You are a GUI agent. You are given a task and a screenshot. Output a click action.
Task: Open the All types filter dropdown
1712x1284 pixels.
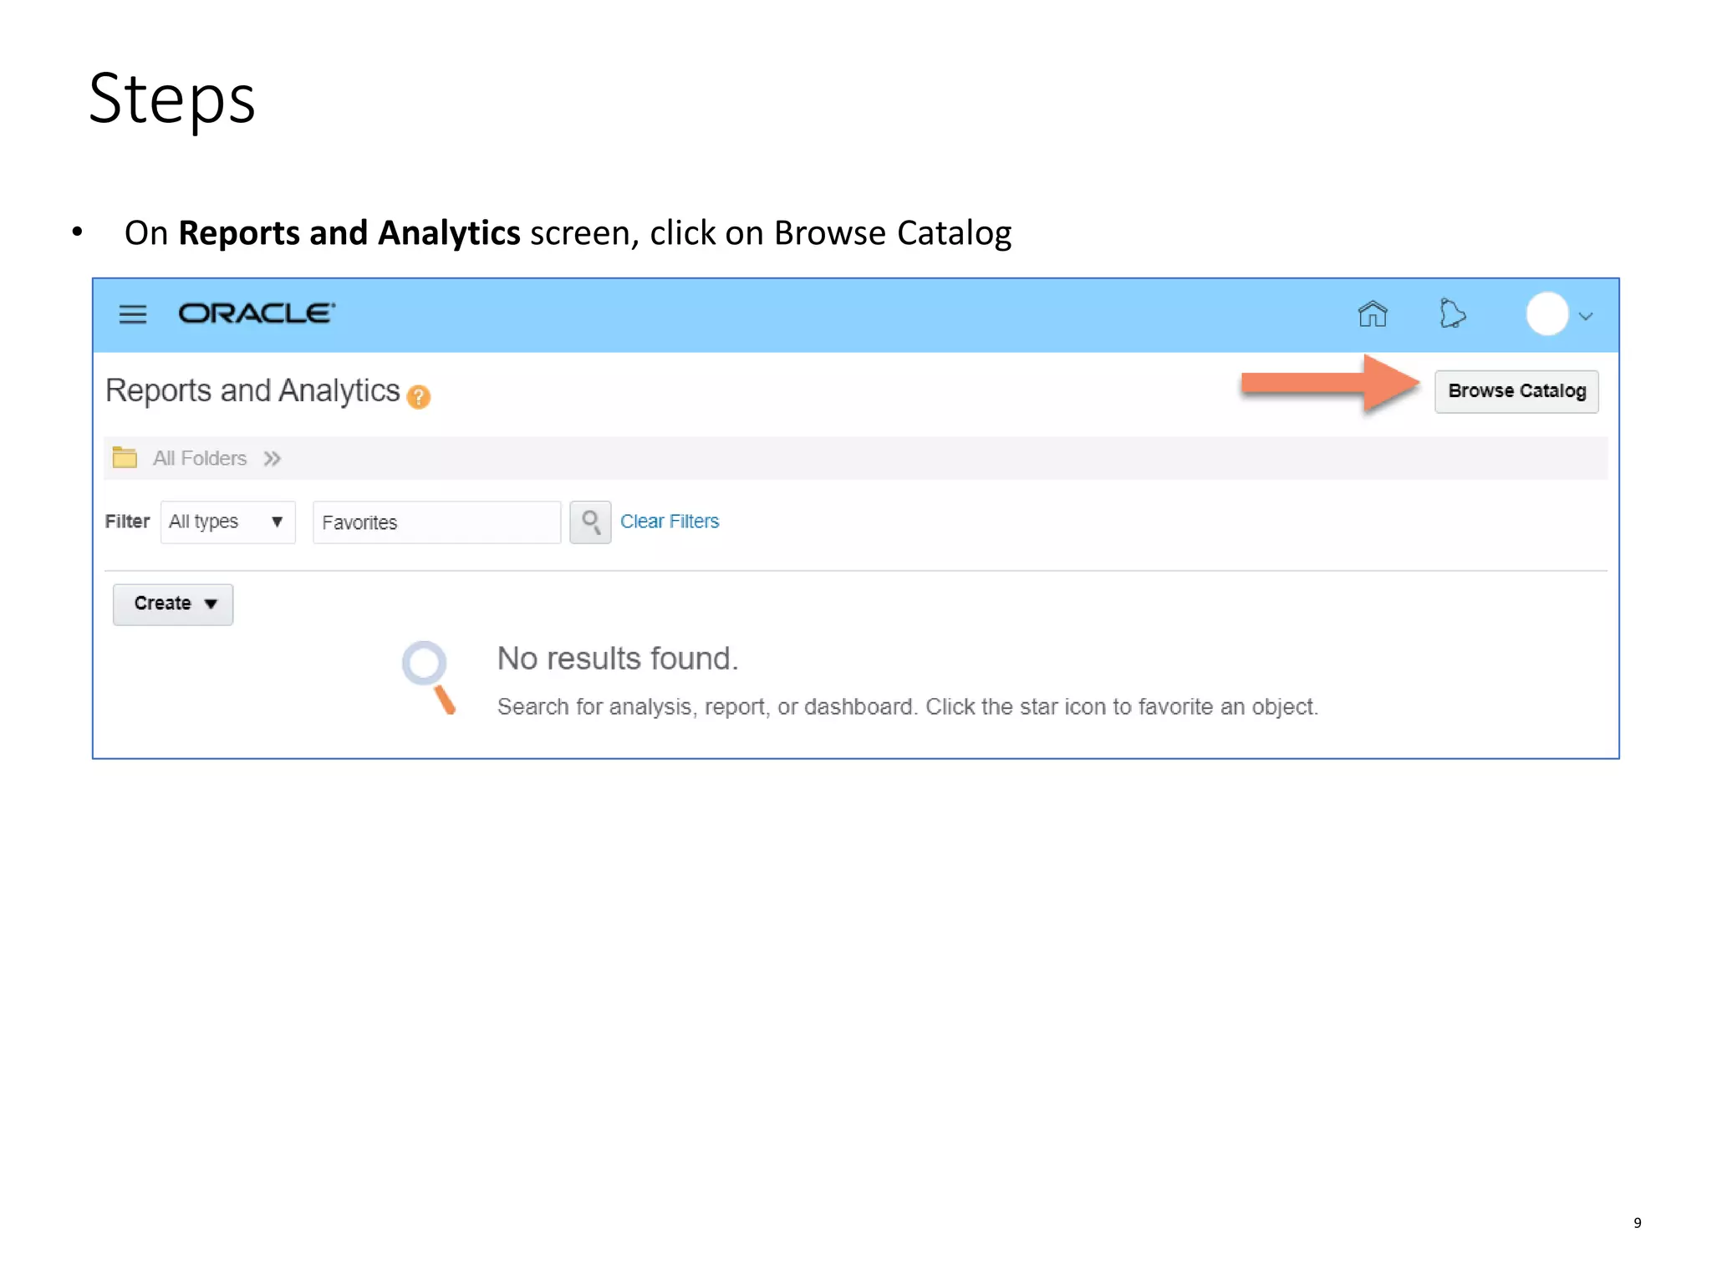[x=227, y=522]
